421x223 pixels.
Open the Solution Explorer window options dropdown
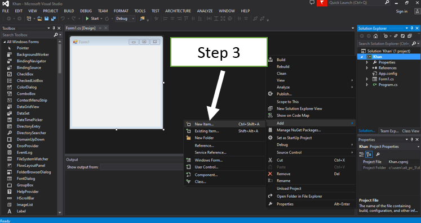[407, 28]
